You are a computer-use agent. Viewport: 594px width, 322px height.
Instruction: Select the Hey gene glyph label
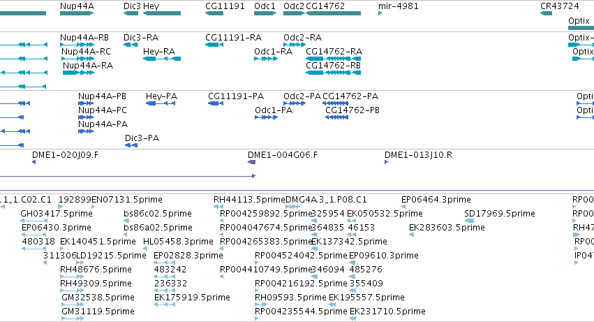(151, 6)
